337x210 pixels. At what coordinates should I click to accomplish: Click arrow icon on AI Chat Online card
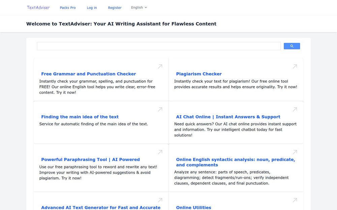295,109
